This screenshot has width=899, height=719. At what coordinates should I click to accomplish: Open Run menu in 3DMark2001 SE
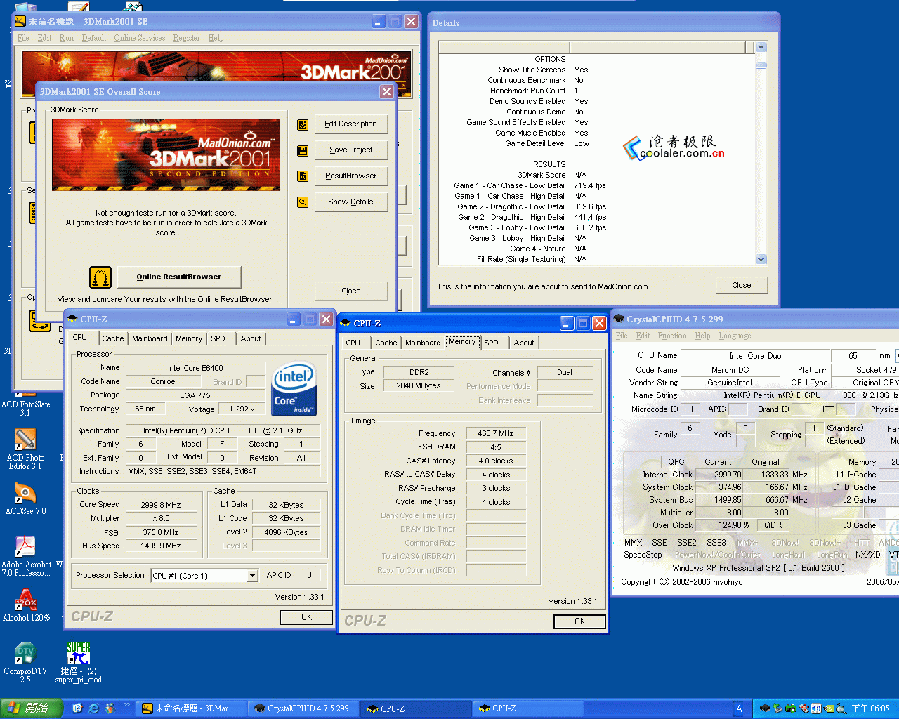point(66,38)
